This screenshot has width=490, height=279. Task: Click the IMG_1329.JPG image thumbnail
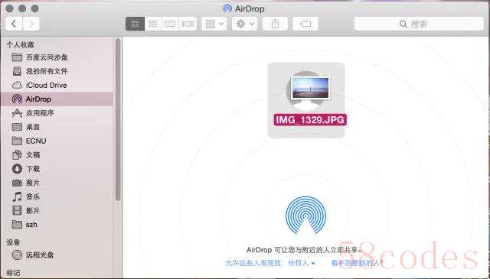click(x=310, y=89)
